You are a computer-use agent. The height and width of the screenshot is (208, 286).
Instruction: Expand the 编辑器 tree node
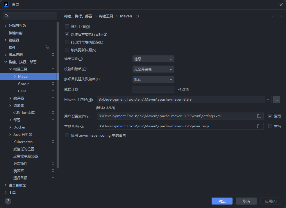coord(6,40)
